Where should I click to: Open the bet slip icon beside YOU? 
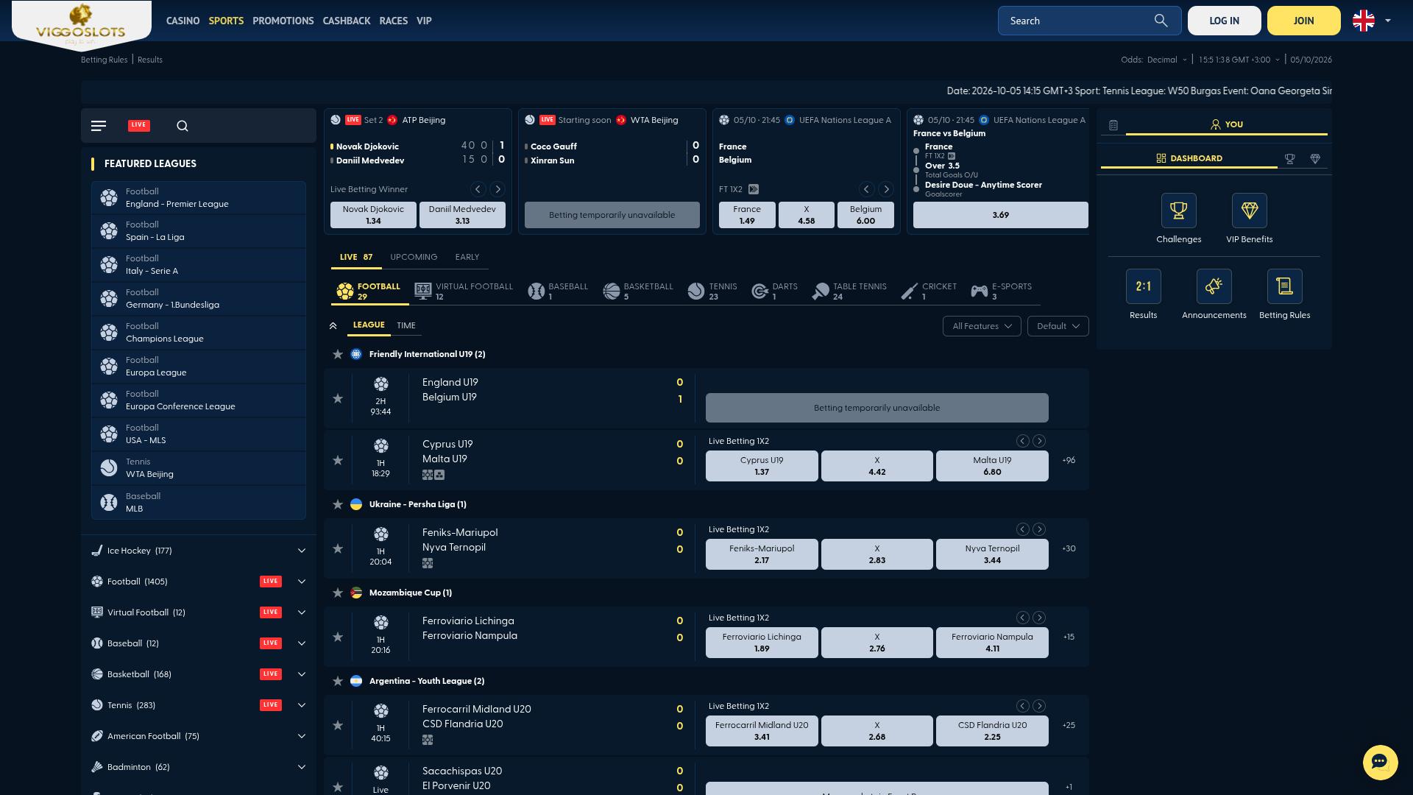tap(1113, 125)
